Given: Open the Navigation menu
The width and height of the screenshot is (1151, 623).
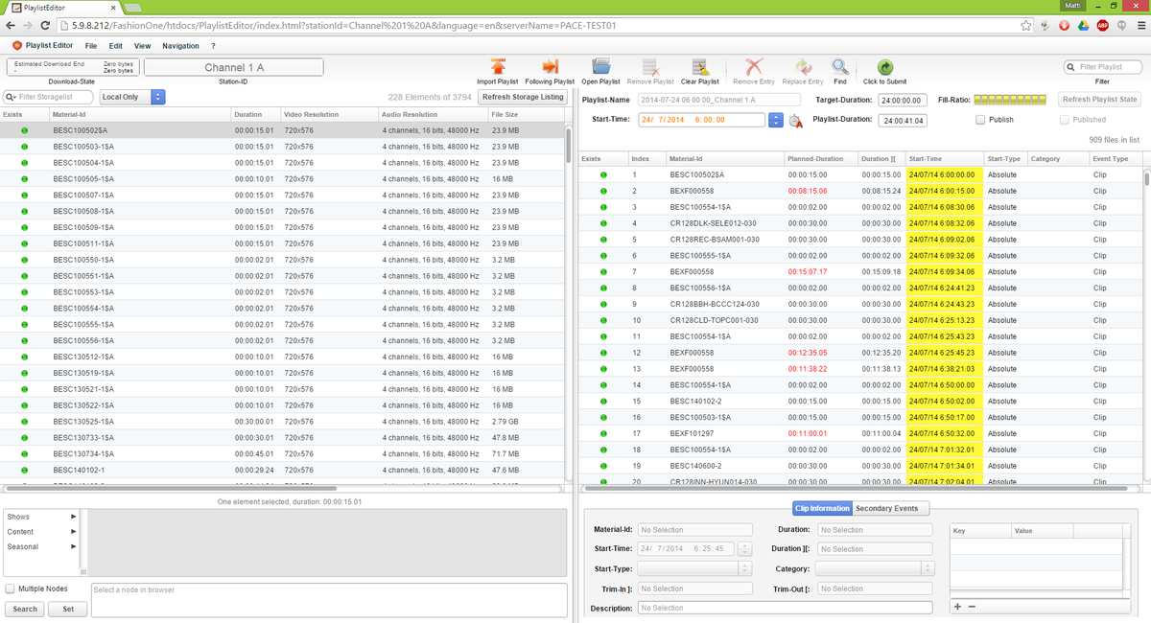Looking at the screenshot, I should click(181, 45).
